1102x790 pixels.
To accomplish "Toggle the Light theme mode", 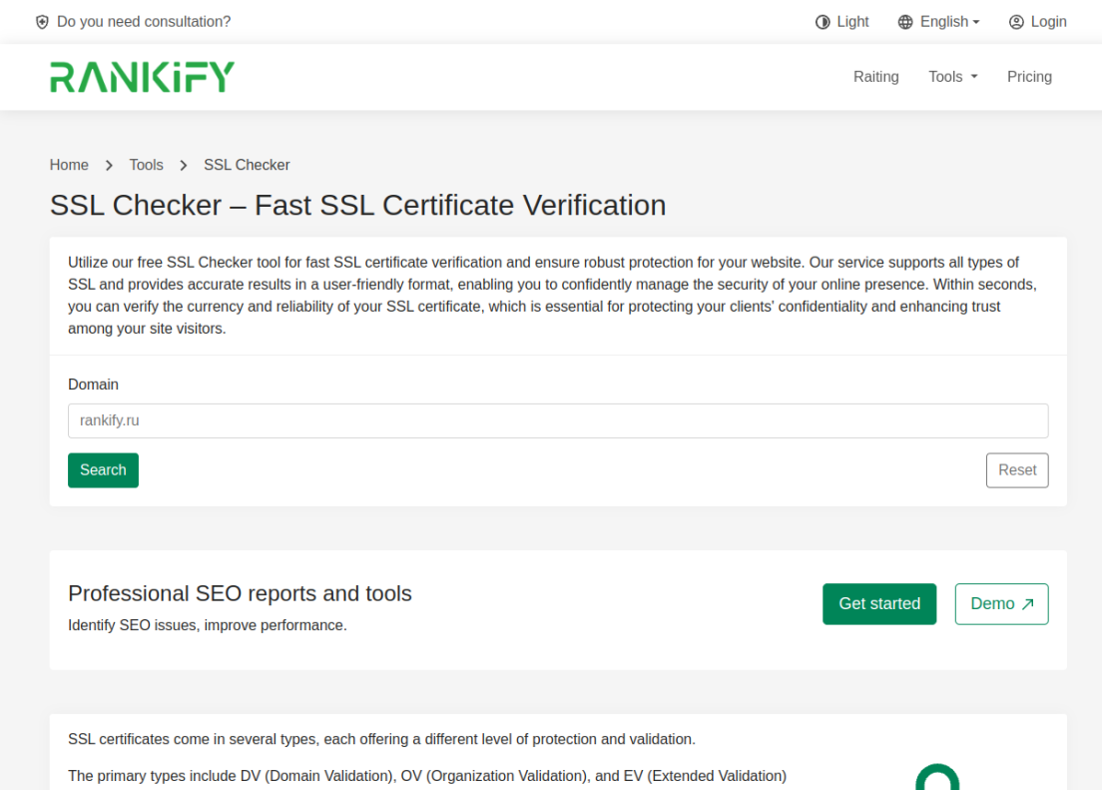I will coord(841,22).
